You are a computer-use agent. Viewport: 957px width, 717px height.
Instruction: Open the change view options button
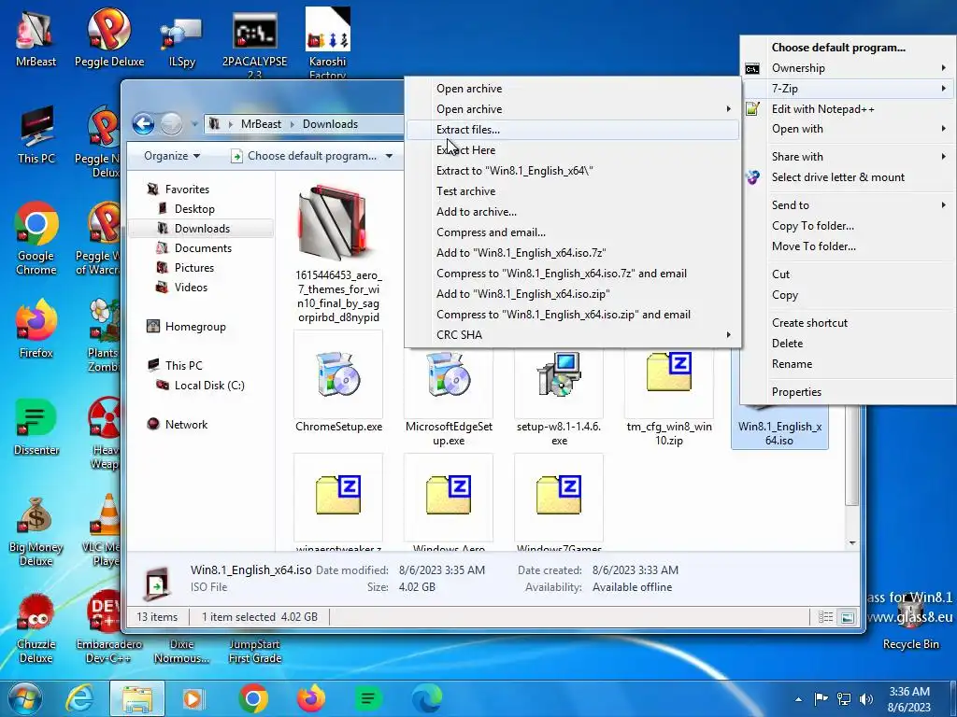(x=825, y=617)
